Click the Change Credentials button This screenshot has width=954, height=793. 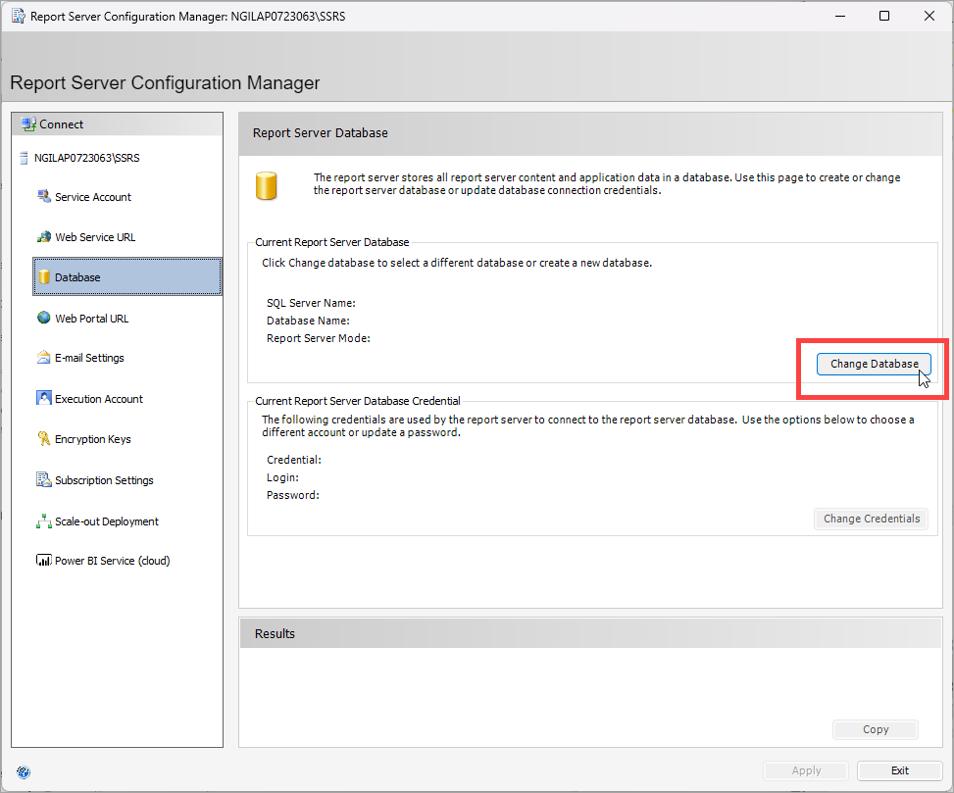[872, 519]
